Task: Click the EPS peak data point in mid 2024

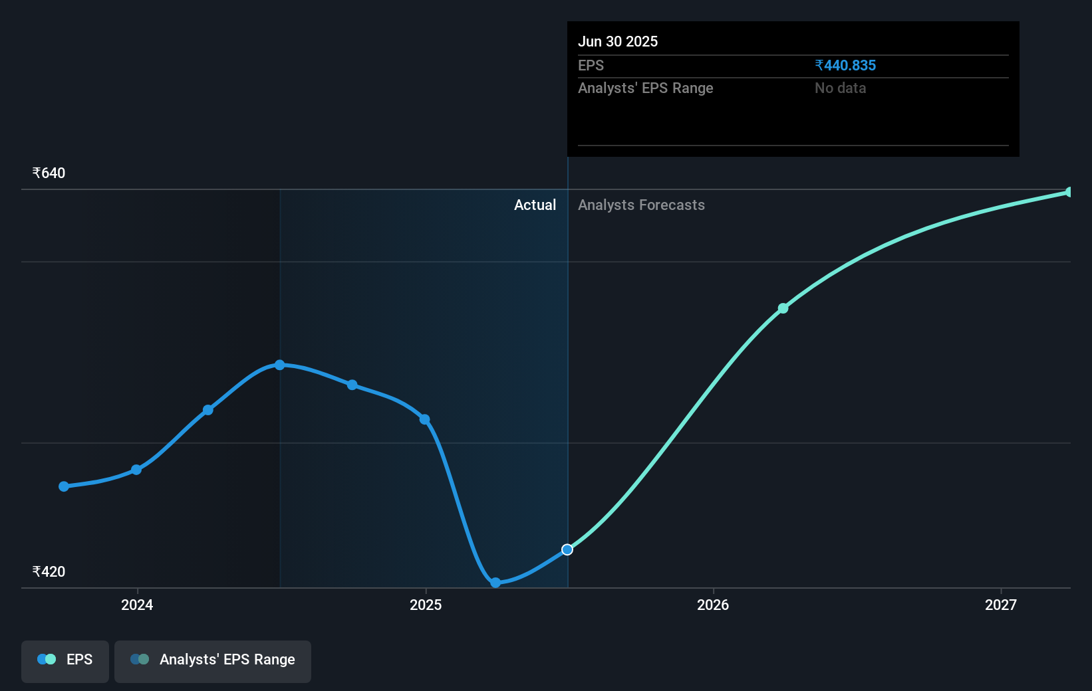Action: tap(280, 365)
